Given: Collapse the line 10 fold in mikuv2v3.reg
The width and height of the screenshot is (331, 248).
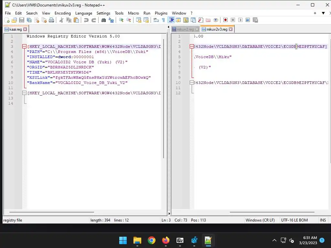Looking at the screenshot, I should (192, 83).
